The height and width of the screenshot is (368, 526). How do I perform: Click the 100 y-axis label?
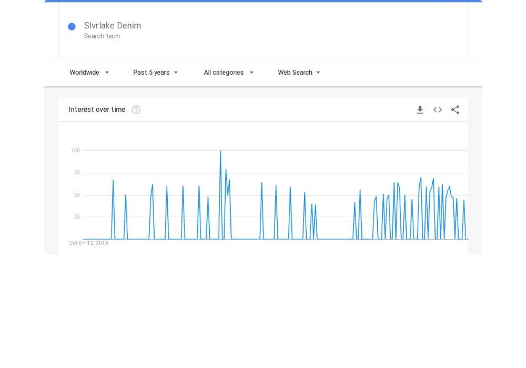pos(75,151)
